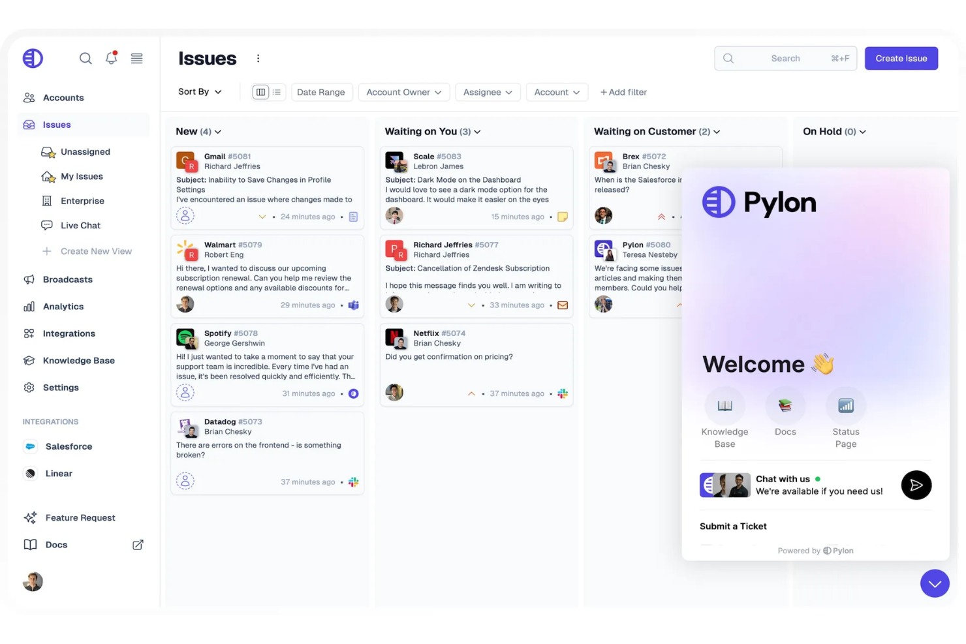Open the Knowledge Base sidebar item
Viewport: 966px width, 644px height.
[x=78, y=360]
